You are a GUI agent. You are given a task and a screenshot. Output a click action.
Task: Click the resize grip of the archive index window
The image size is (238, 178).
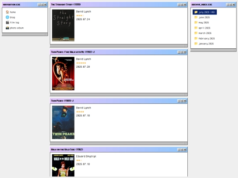[234, 50]
